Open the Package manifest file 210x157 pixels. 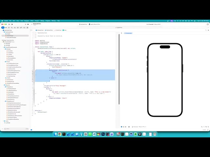tap(8, 45)
